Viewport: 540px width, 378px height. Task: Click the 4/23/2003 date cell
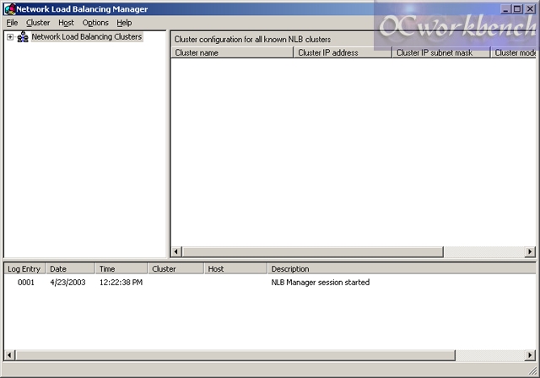67,283
